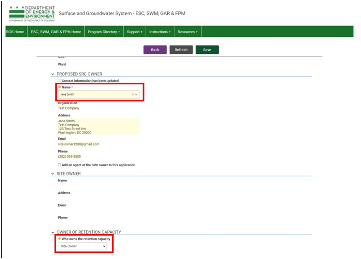The height and width of the screenshot is (259, 361).
Task: Open the Support menu
Action: pyautogui.click(x=134, y=32)
